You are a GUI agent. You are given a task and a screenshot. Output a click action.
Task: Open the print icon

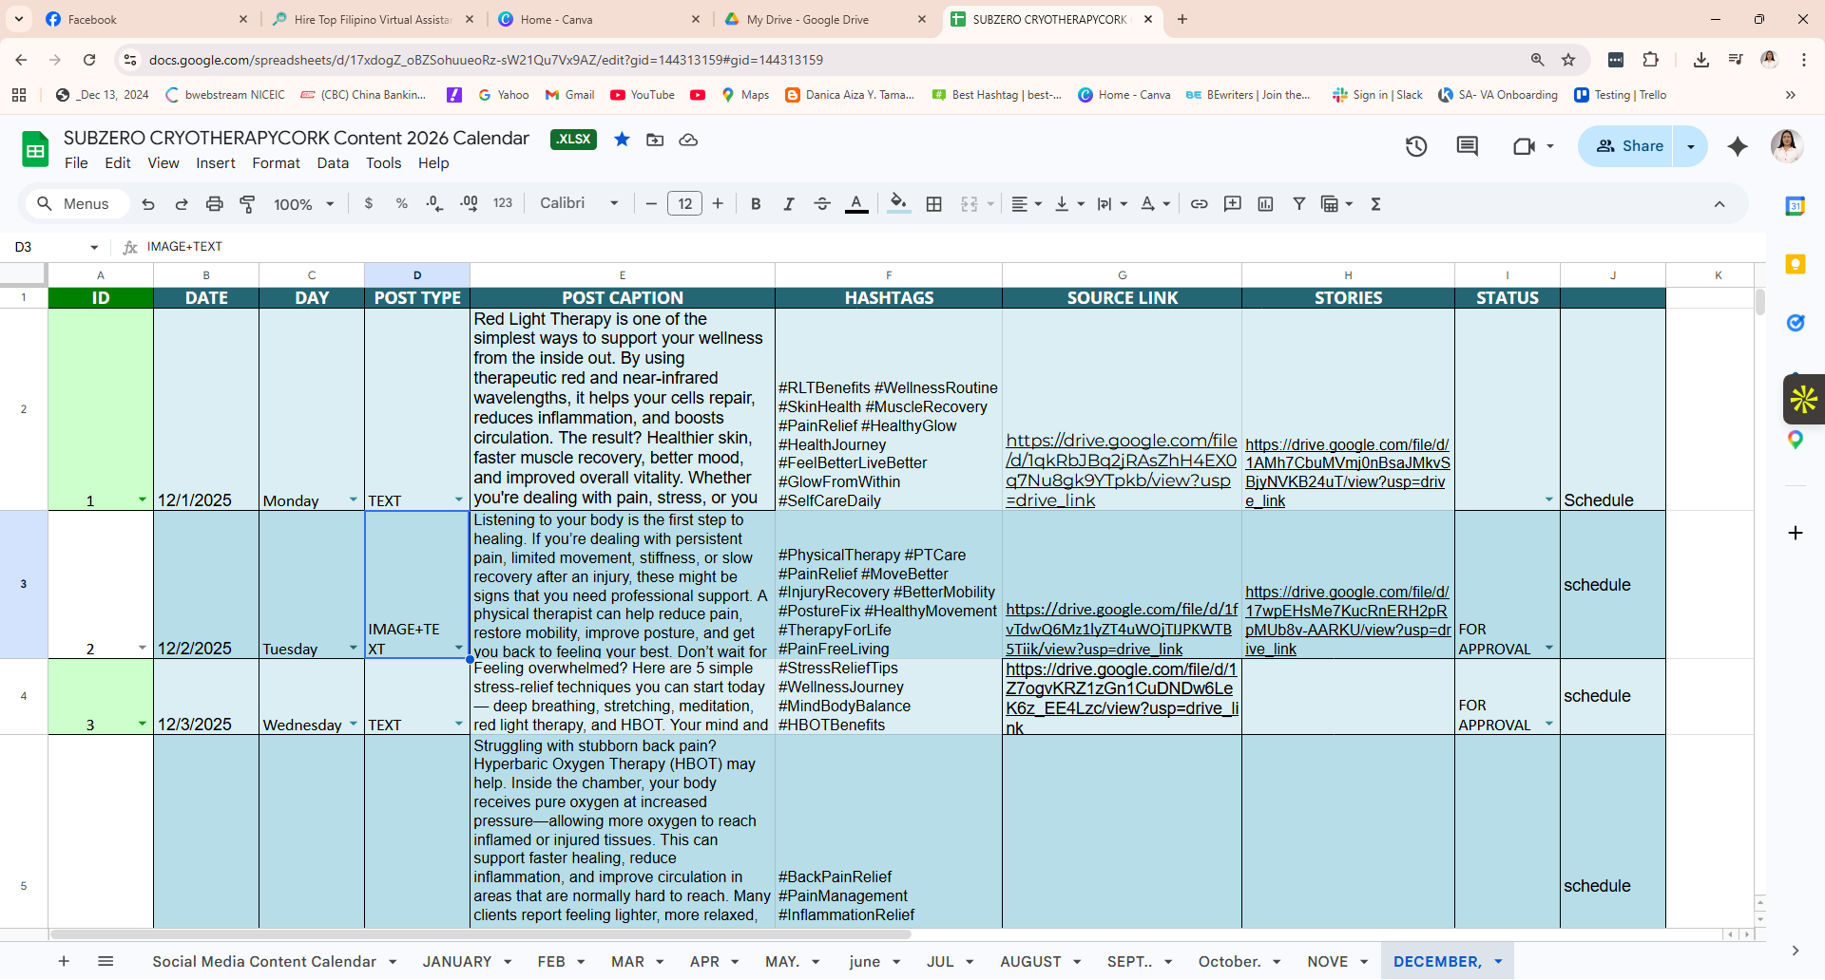point(215,204)
